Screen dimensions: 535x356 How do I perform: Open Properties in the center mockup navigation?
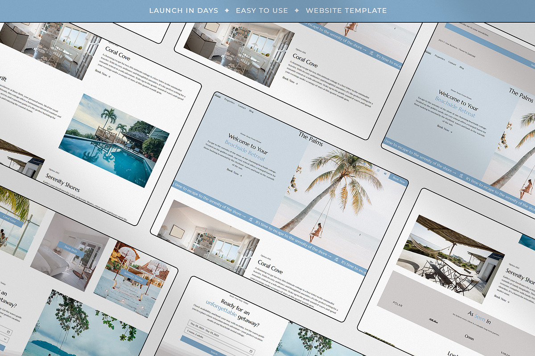[x=229, y=101]
